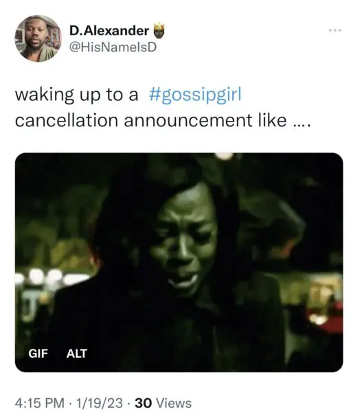This screenshot has width=351, height=412.
Task: Open the three-dot more options menu
Action: [335, 30]
